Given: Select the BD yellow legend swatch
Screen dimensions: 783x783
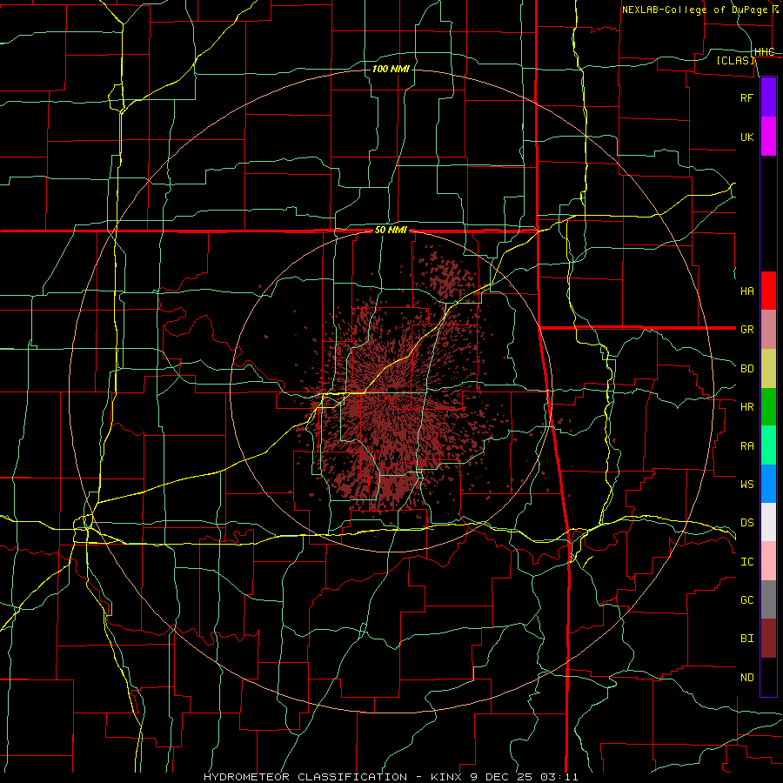Looking at the screenshot, I should tap(768, 368).
